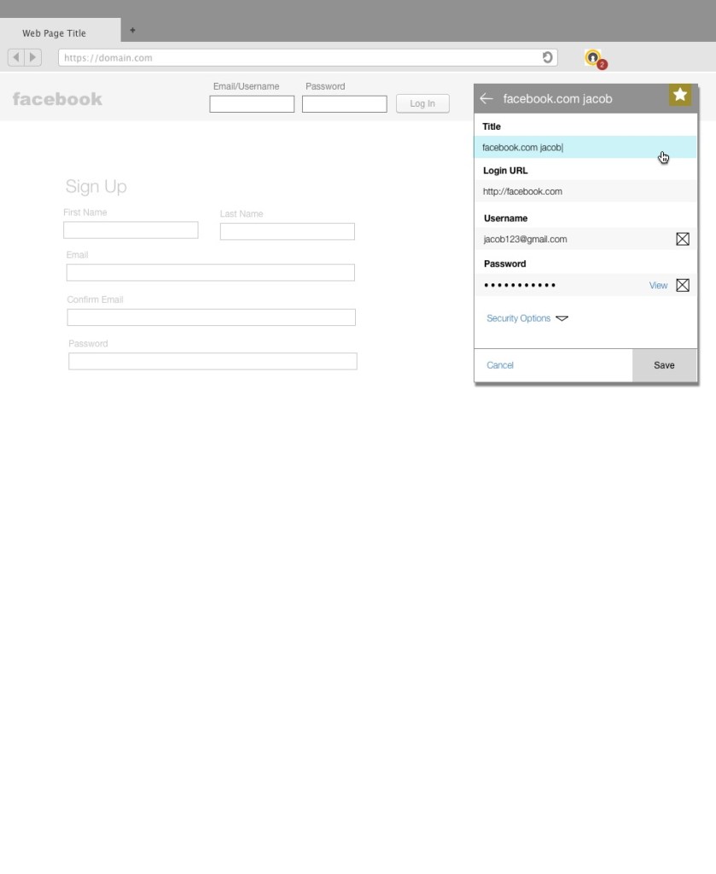Click the Log In button

pyautogui.click(x=422, y=104)
